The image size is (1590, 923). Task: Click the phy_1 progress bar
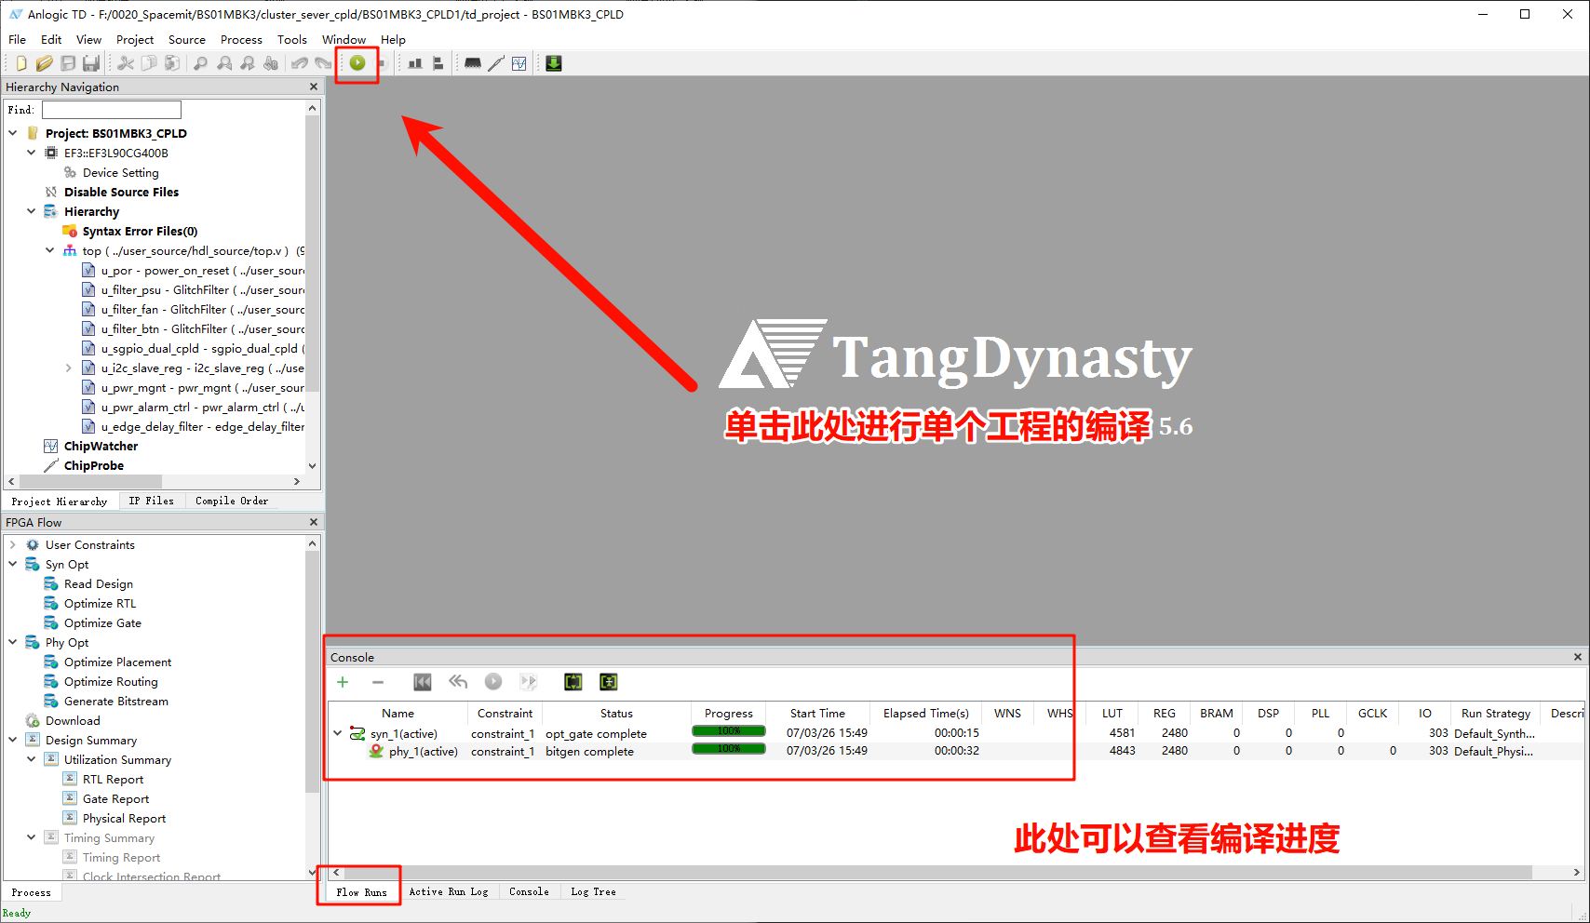729,749
